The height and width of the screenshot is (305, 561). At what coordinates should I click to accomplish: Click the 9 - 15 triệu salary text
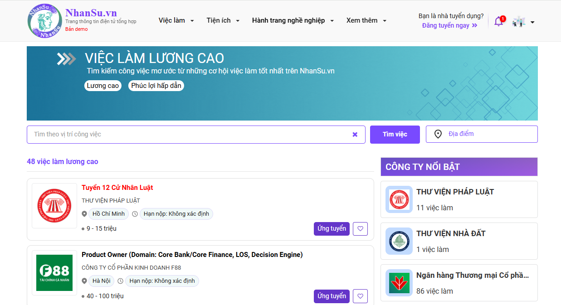tap(102, 228)
